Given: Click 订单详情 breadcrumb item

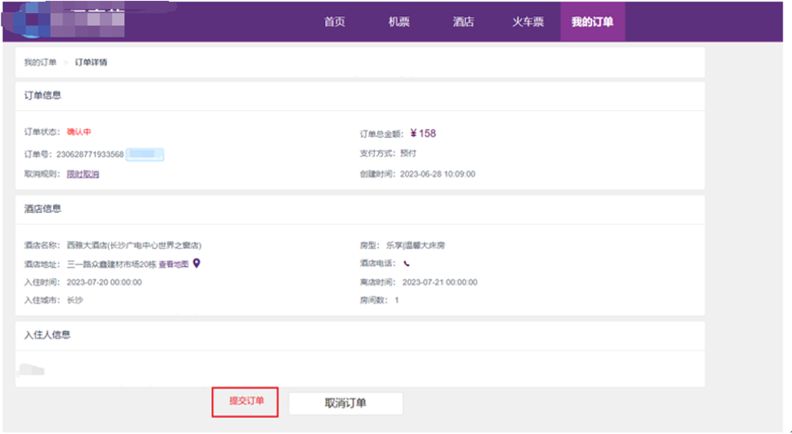Looking at the screenshot, I should click(x=90, y=62).
